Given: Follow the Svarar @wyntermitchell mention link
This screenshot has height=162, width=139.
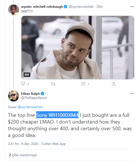Looking at the screenshot, I should tap(30, 107).
